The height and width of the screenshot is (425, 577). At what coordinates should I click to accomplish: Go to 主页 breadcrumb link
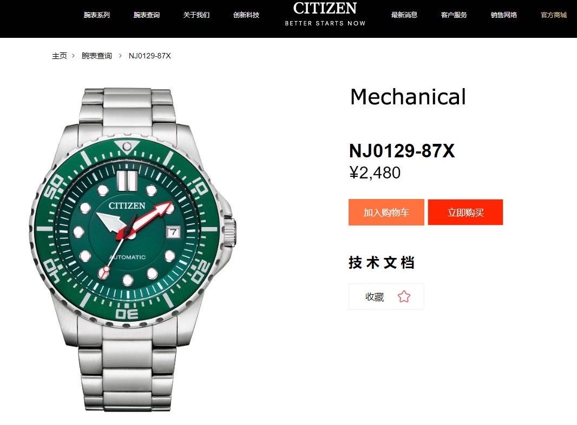[x=59, y=56]
